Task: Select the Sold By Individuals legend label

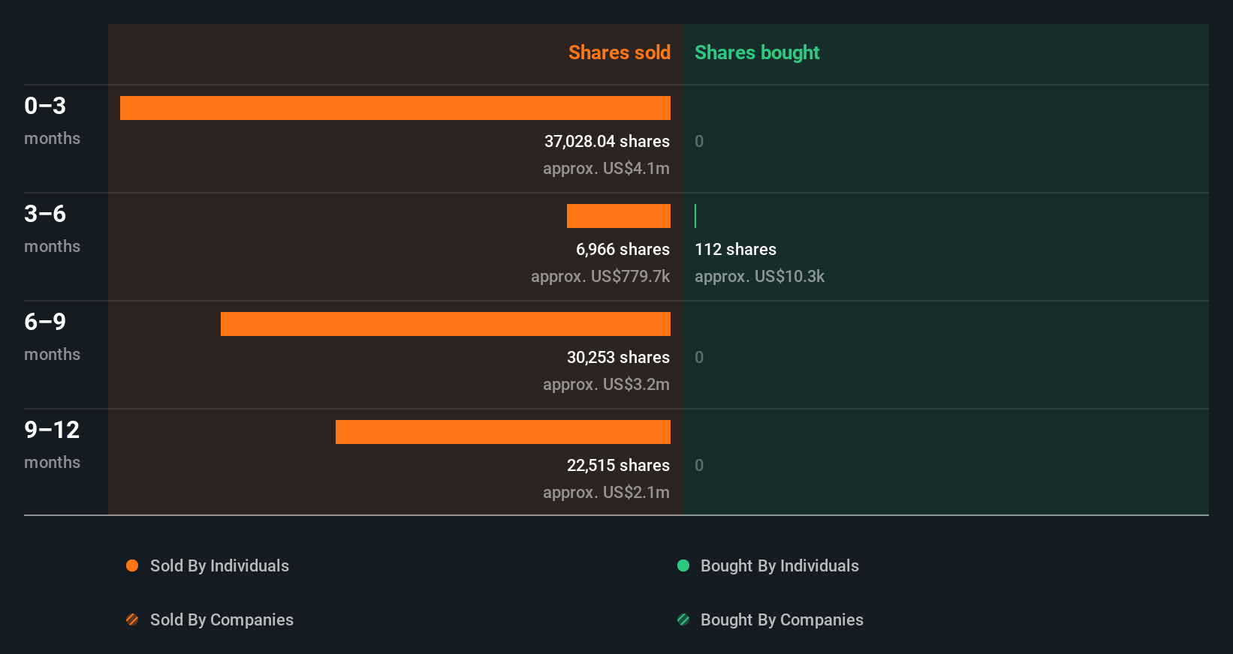Action: pyautogui.click(x=219, y=566)
